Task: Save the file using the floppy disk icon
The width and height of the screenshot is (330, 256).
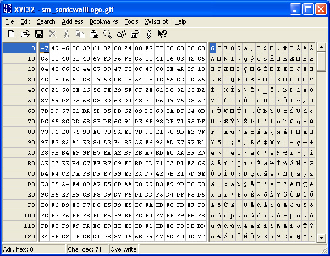Action: 39,34
